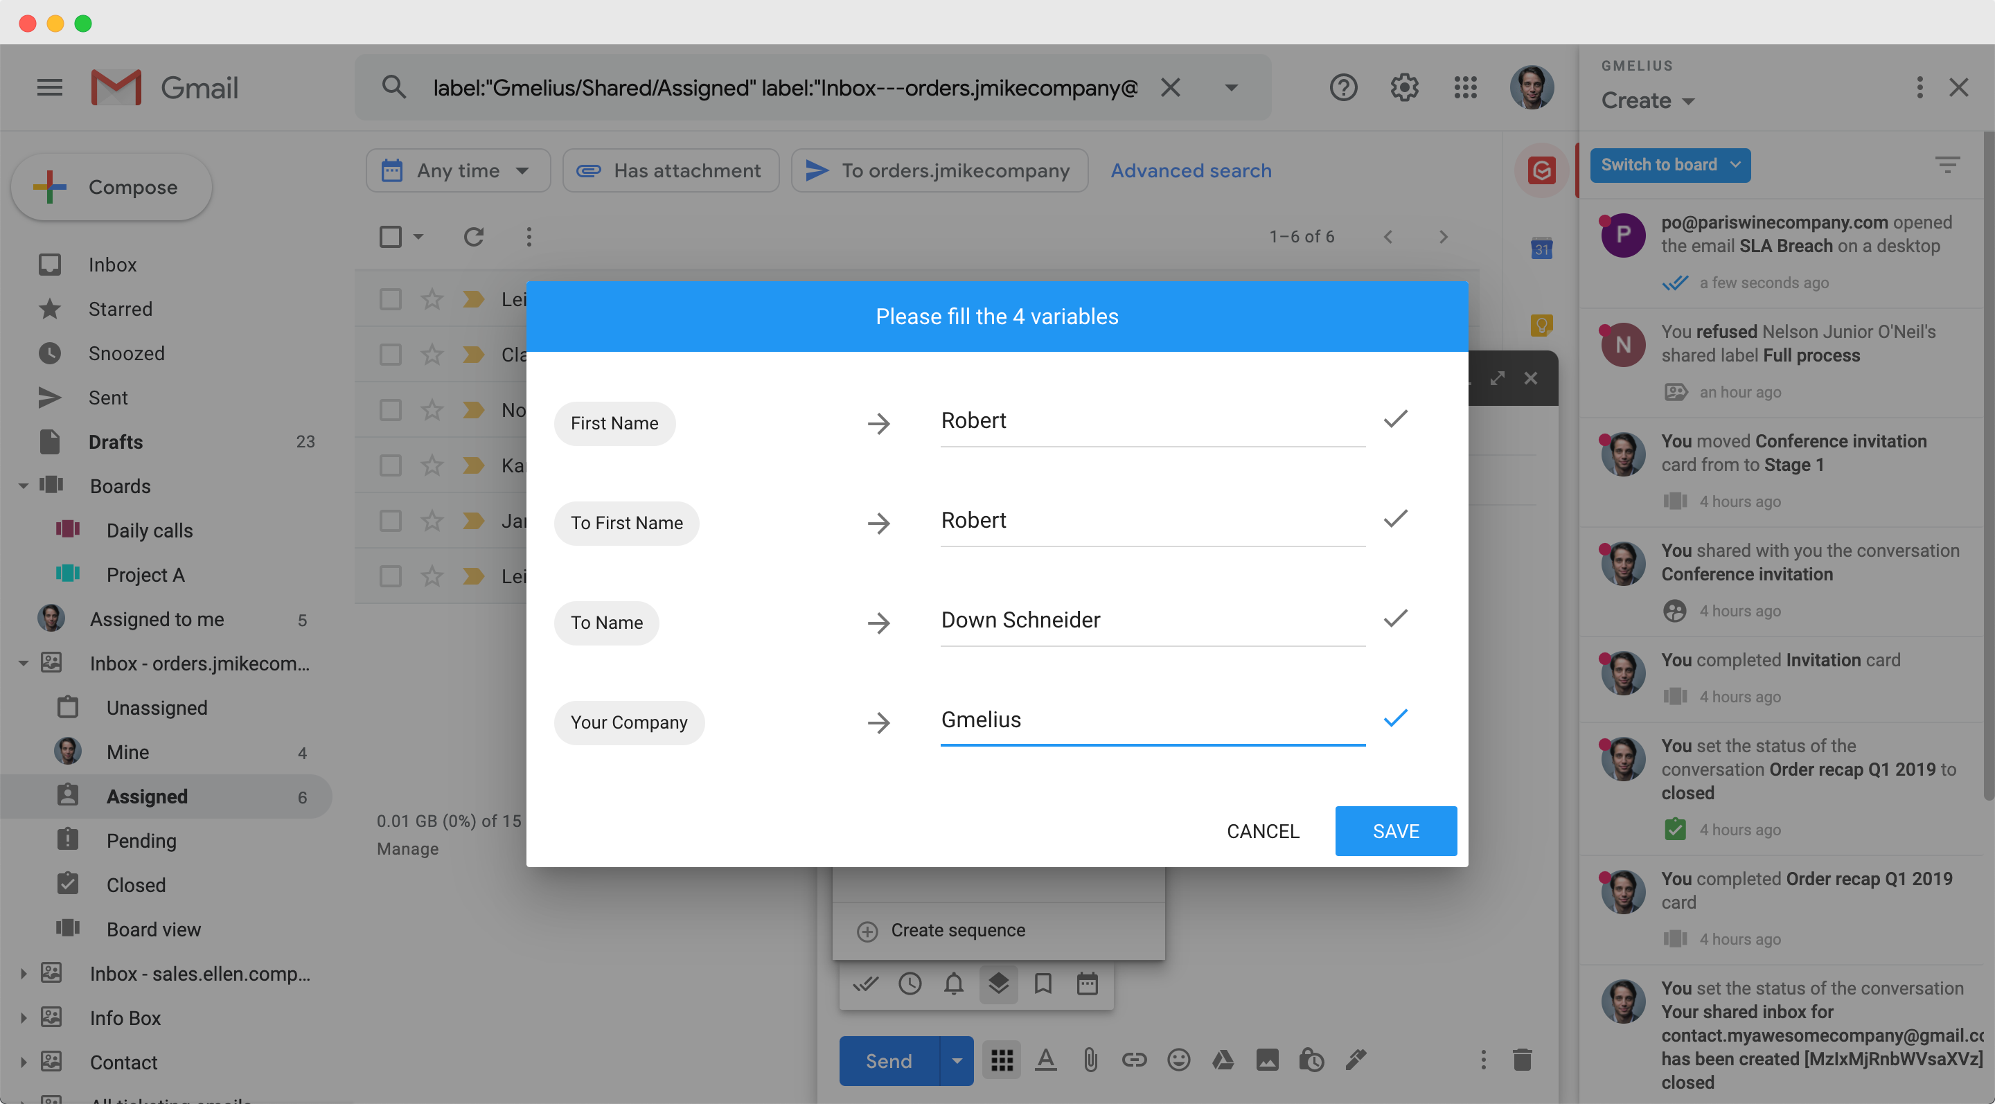This screenshot has width=1995, height=1104.
Task: Expand the Info Box tree section
Action: [24, 1018]
